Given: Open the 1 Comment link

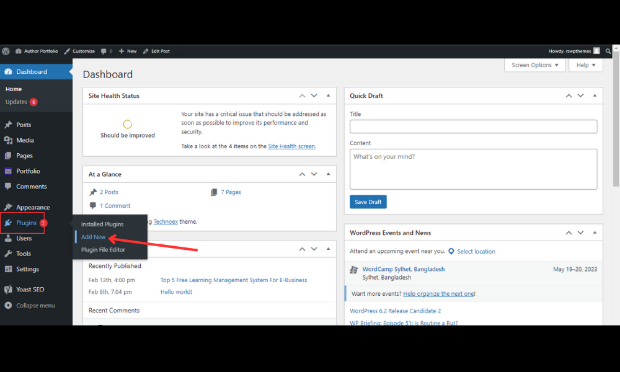Looking at the screenshot, I should click(x=115, y=206).
